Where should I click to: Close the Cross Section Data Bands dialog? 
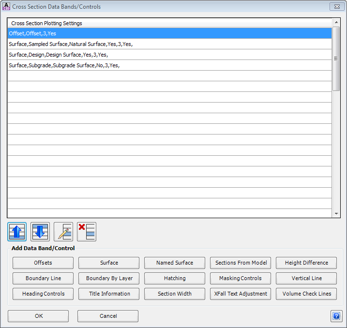[337, 7]
